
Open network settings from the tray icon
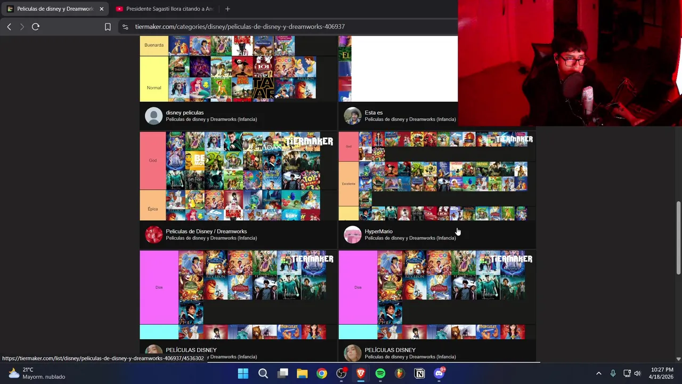pyautogui.click(x=627, y=373)
